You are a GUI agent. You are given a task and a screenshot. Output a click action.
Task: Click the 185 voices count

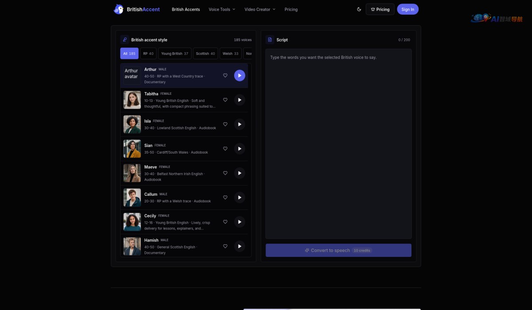(243, 40)
